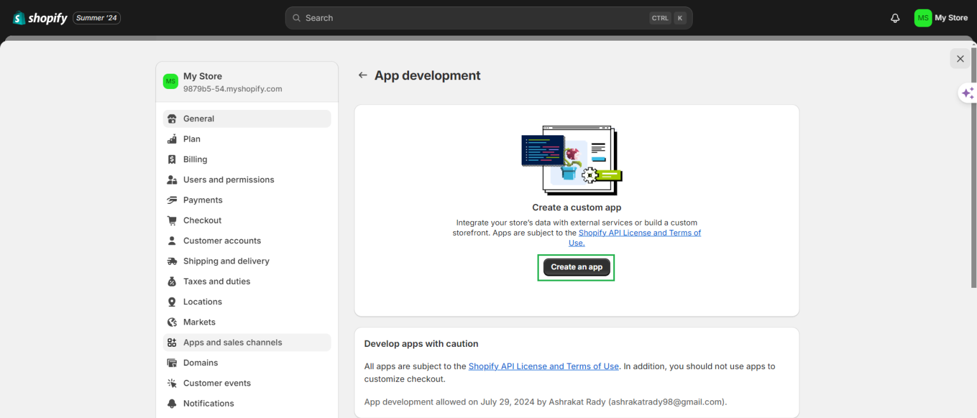977x418 pixels.
Task: Click the Summer '24 edition badge
Action: 97,18
